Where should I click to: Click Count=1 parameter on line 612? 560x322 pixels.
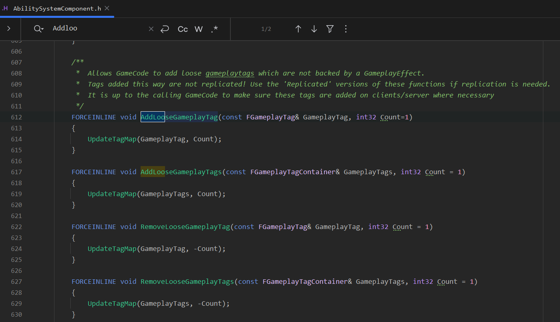[x=395, y=117]
